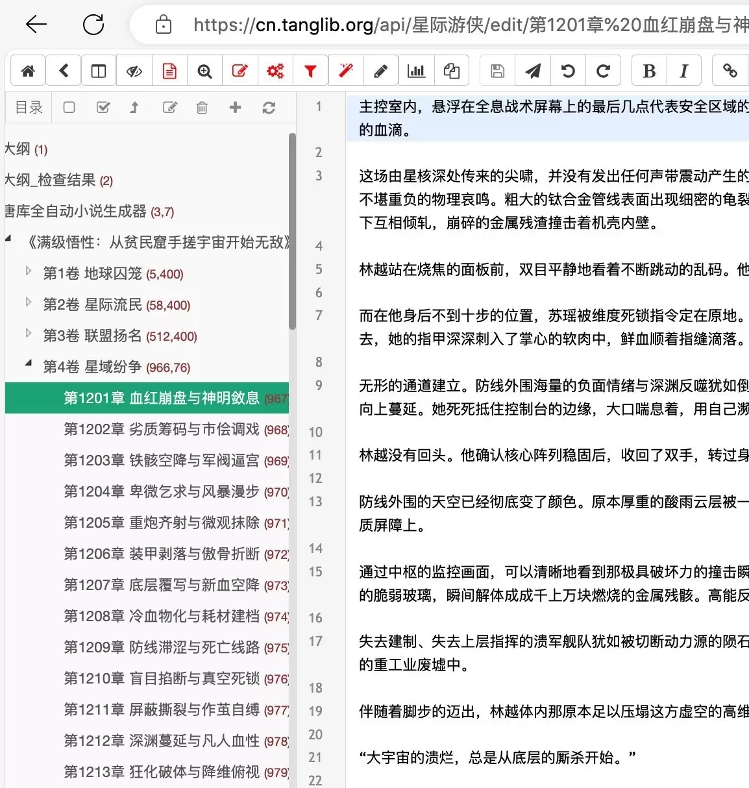Toggle bold formatting with B button
Screen dimensions: 749x788
pos(648,70)
